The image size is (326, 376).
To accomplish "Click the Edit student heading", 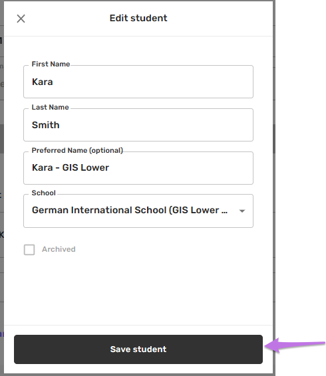I will 138,18.
